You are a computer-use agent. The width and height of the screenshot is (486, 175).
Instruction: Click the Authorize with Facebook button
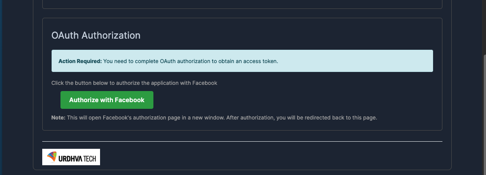pyautogui.click(x=107, y=100)
